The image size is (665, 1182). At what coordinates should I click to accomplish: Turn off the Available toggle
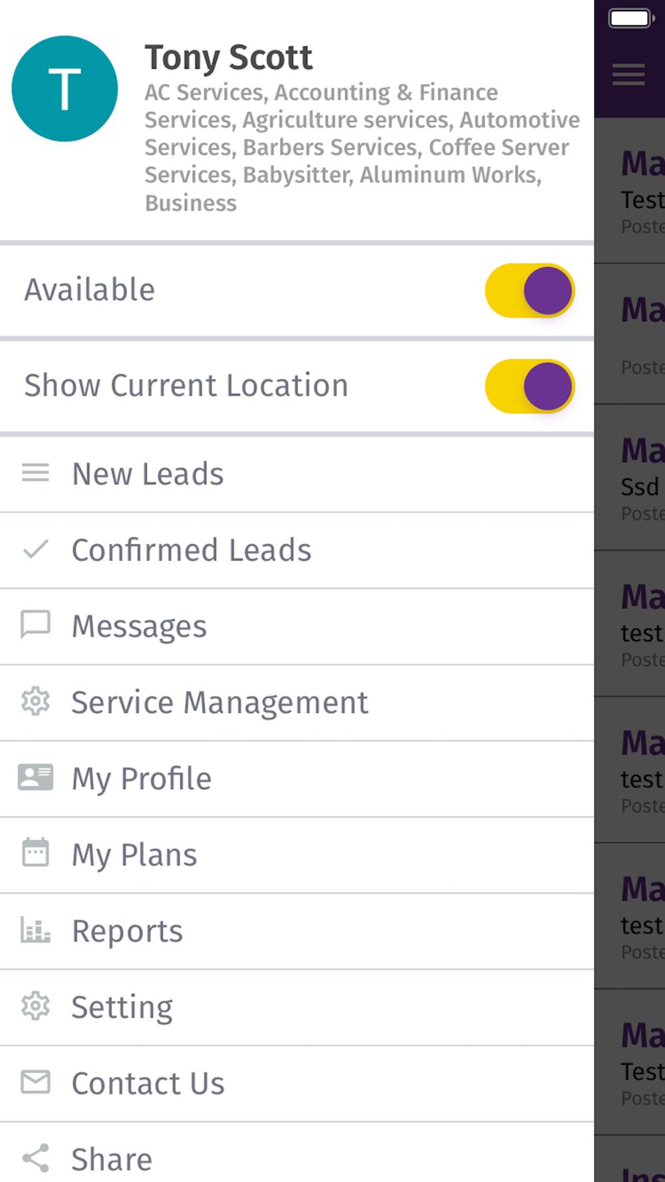coord(529,291)
